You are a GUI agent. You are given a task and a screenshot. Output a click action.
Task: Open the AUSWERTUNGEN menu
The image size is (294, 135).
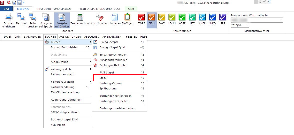click(x=70, y=37)
